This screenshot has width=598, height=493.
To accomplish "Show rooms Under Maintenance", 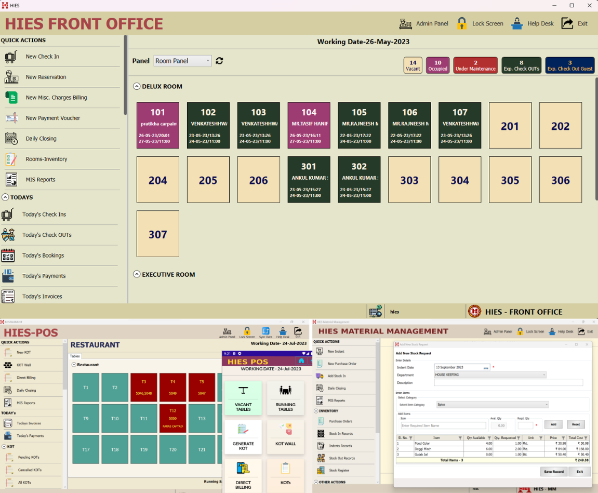I will pos(475,65).
